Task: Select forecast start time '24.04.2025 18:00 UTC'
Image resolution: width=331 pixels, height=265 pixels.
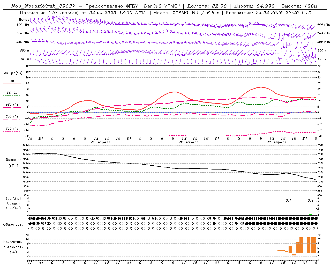Action: coord(117,13)
